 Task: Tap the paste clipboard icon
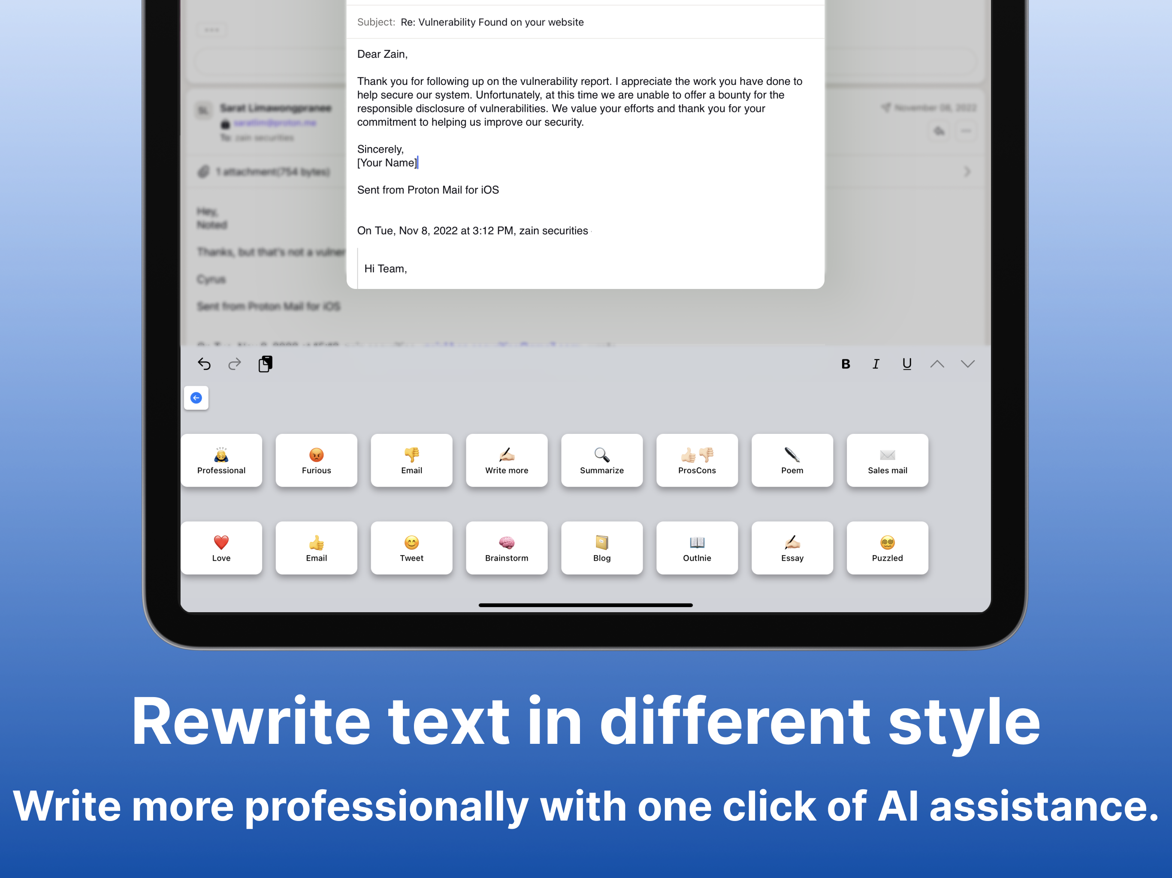click(x=266, y=364)
